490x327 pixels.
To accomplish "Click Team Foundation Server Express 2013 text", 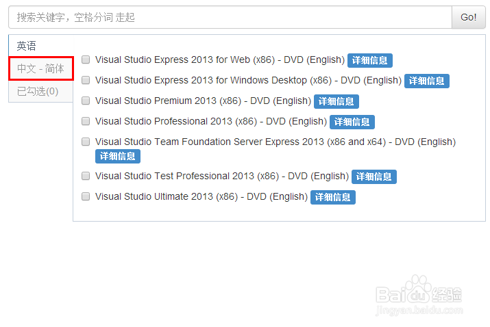I will pos(275,142).
